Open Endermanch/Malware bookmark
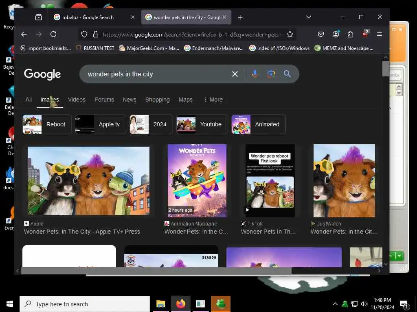The image size is (417, 312). click(214, 48)
